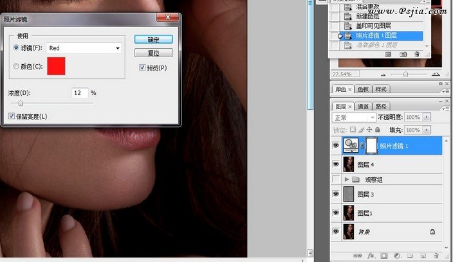Click the link layers chain icon
Image resolution: width=453 pixels, height=262 pixels.
tap(358, 256)
